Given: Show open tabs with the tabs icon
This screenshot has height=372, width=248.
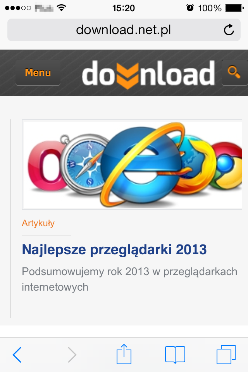Looking at the screenshot, I should 226,355.
